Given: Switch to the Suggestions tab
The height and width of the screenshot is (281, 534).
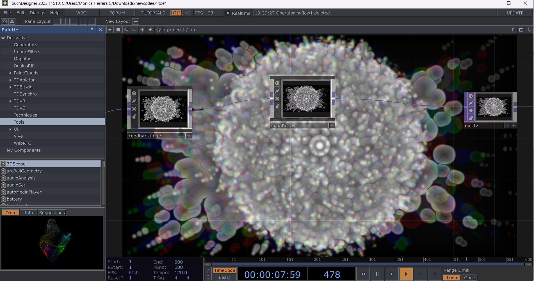Looking at the screenshot, I should tap(52, 213).
